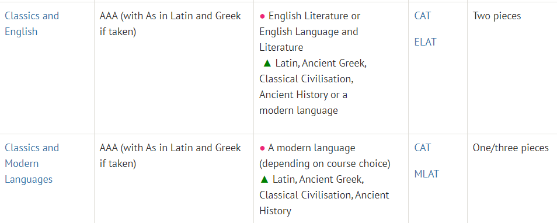Click the CAT link in the Classics and Modern Languages row
Viewport: 557px width, 223px height.
(422, 148)
